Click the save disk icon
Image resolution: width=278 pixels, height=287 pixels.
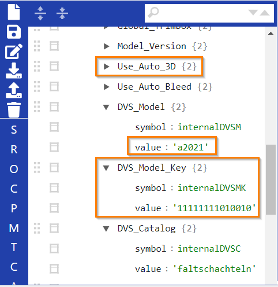pyautogui.click(x=14, y=32)
